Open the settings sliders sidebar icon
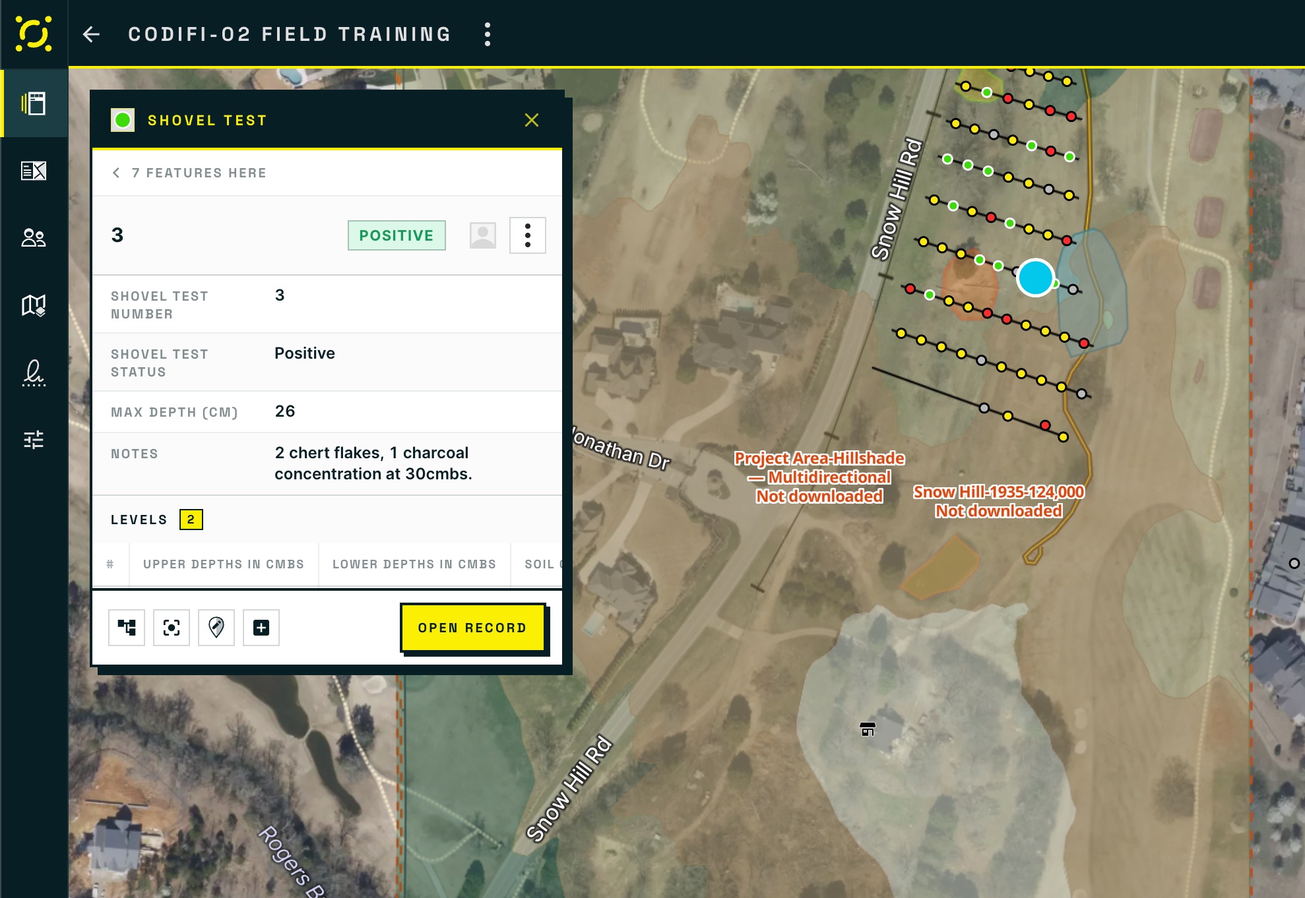This screenshot has height=898, width=1305. 34,440
